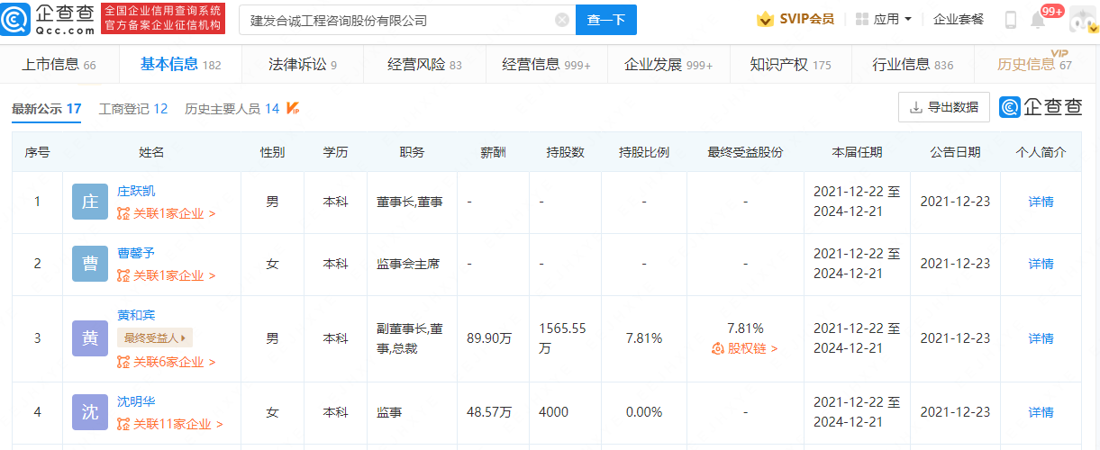Click the 1565.55万 shareholding cell
The image size is (1100, 450).
click(x=563, y=338)
